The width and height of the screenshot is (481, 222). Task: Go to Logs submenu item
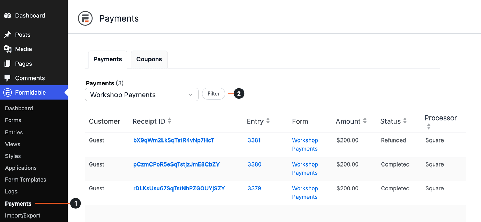point(11,192)
